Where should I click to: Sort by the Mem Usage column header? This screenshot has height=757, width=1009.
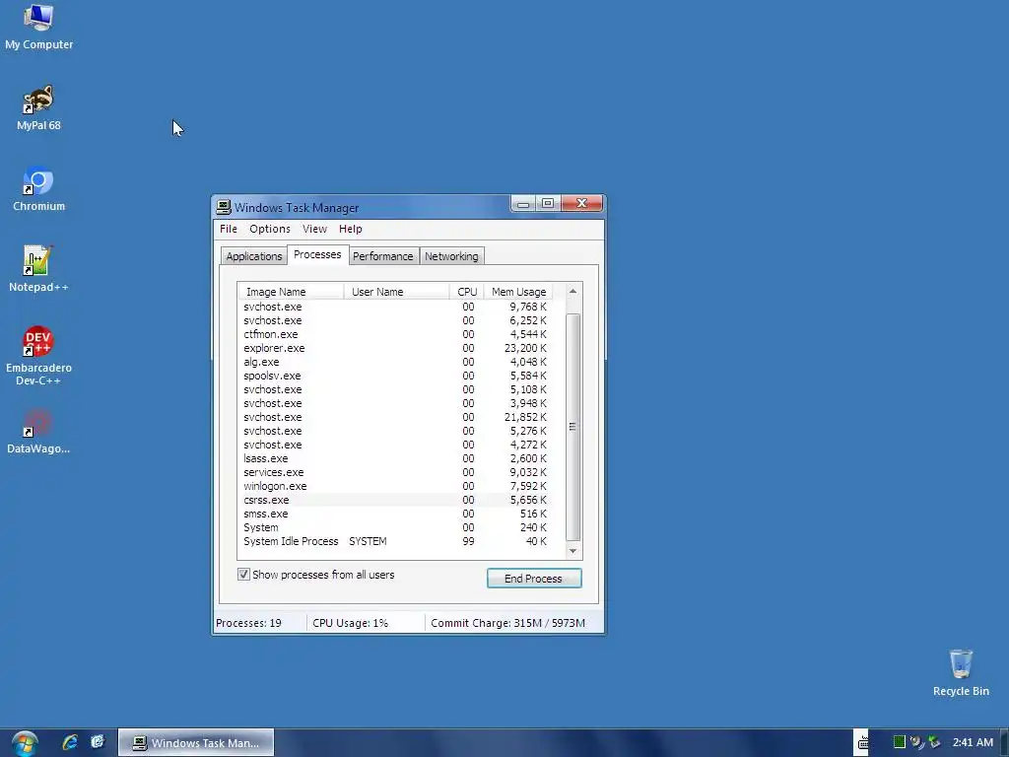click(518, 292)
